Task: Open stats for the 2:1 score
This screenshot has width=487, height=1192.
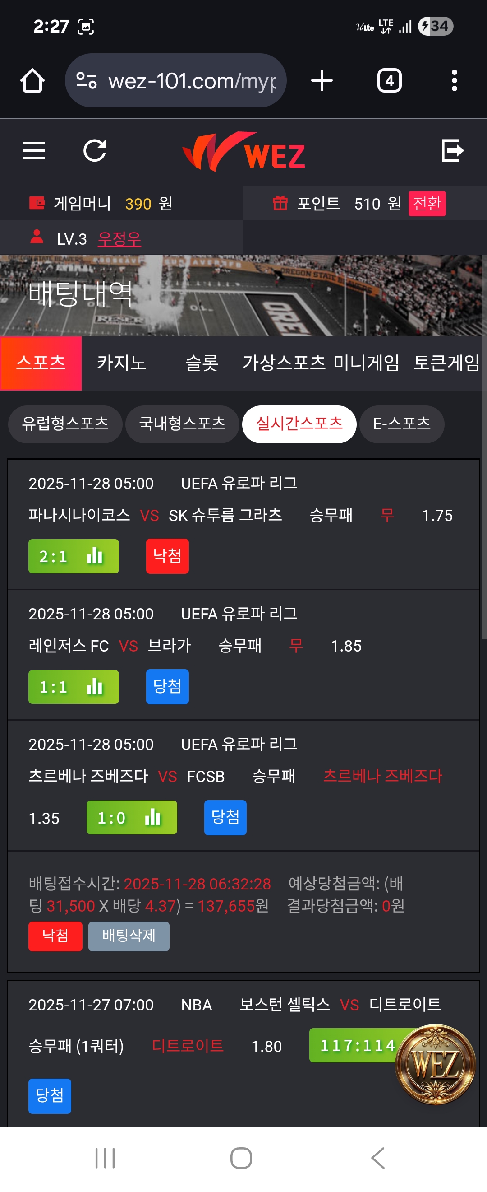Action: click(x=95, y=556)
